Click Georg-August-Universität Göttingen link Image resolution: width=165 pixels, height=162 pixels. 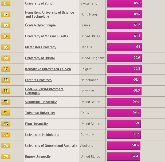pos(44,91)
